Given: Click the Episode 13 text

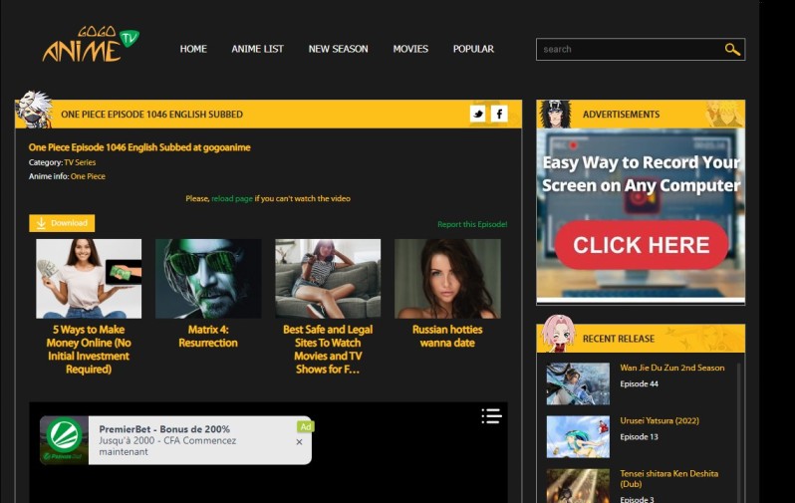Looking at the screenshot, I should [639, 436].
